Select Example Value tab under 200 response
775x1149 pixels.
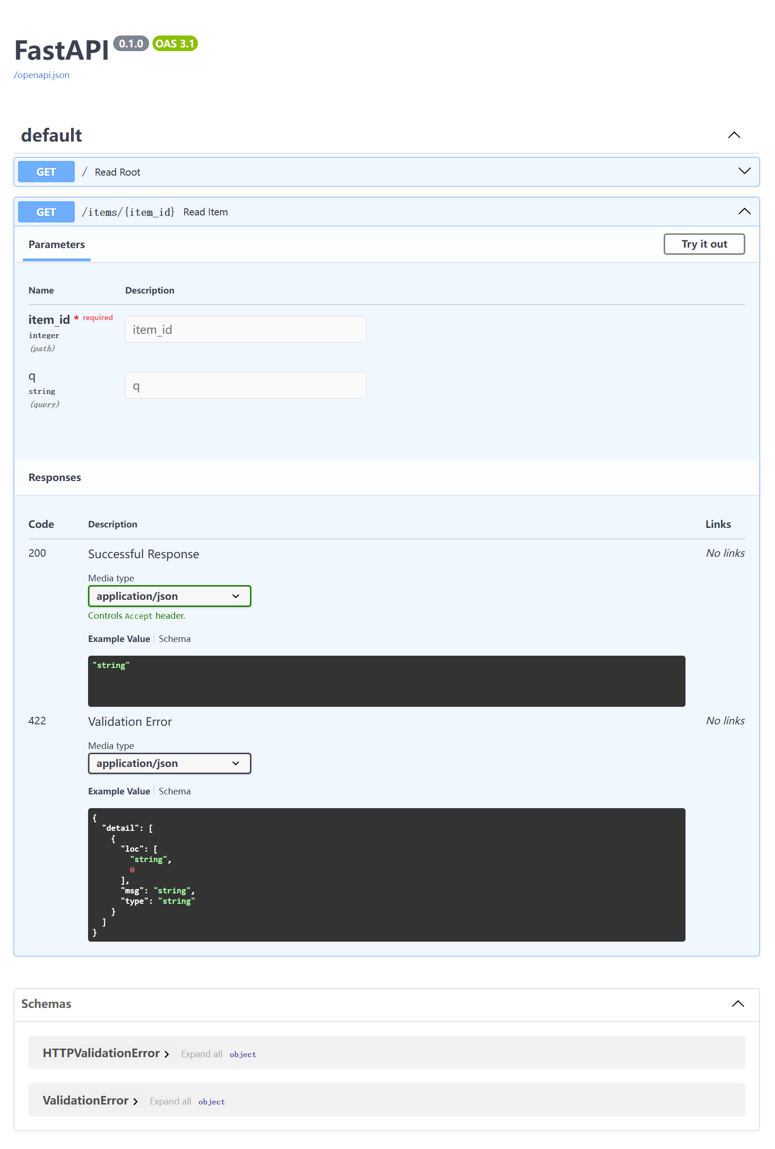coord(119,639)
